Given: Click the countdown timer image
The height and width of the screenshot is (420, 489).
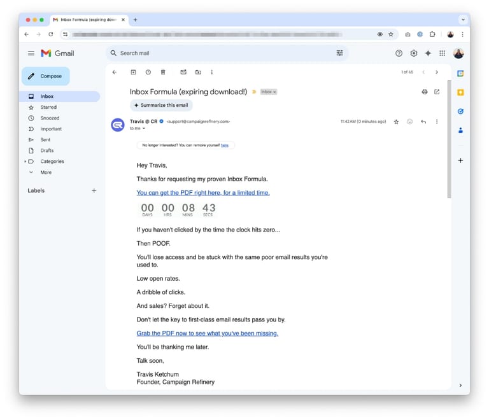Looking at the screenshot, I should (x=178, y=210).
